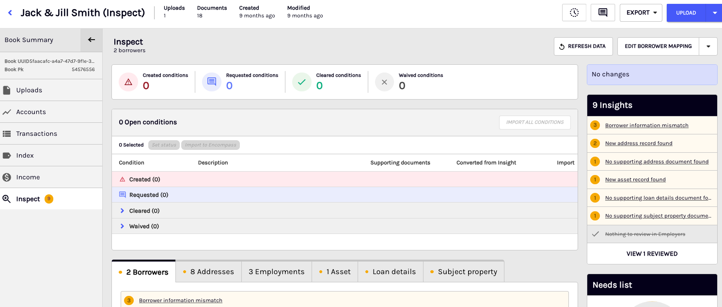Image resolution: width=722 pixels, height=307 pixels.
Task: Click the Import to Encompass button
Action: pyautogui.click(x=210, y=145)
